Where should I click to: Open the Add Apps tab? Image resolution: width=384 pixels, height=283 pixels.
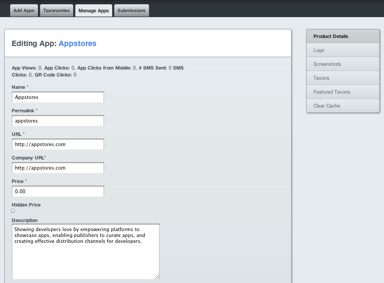(23, 11)
